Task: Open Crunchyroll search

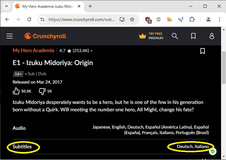Action: [175, 36]
